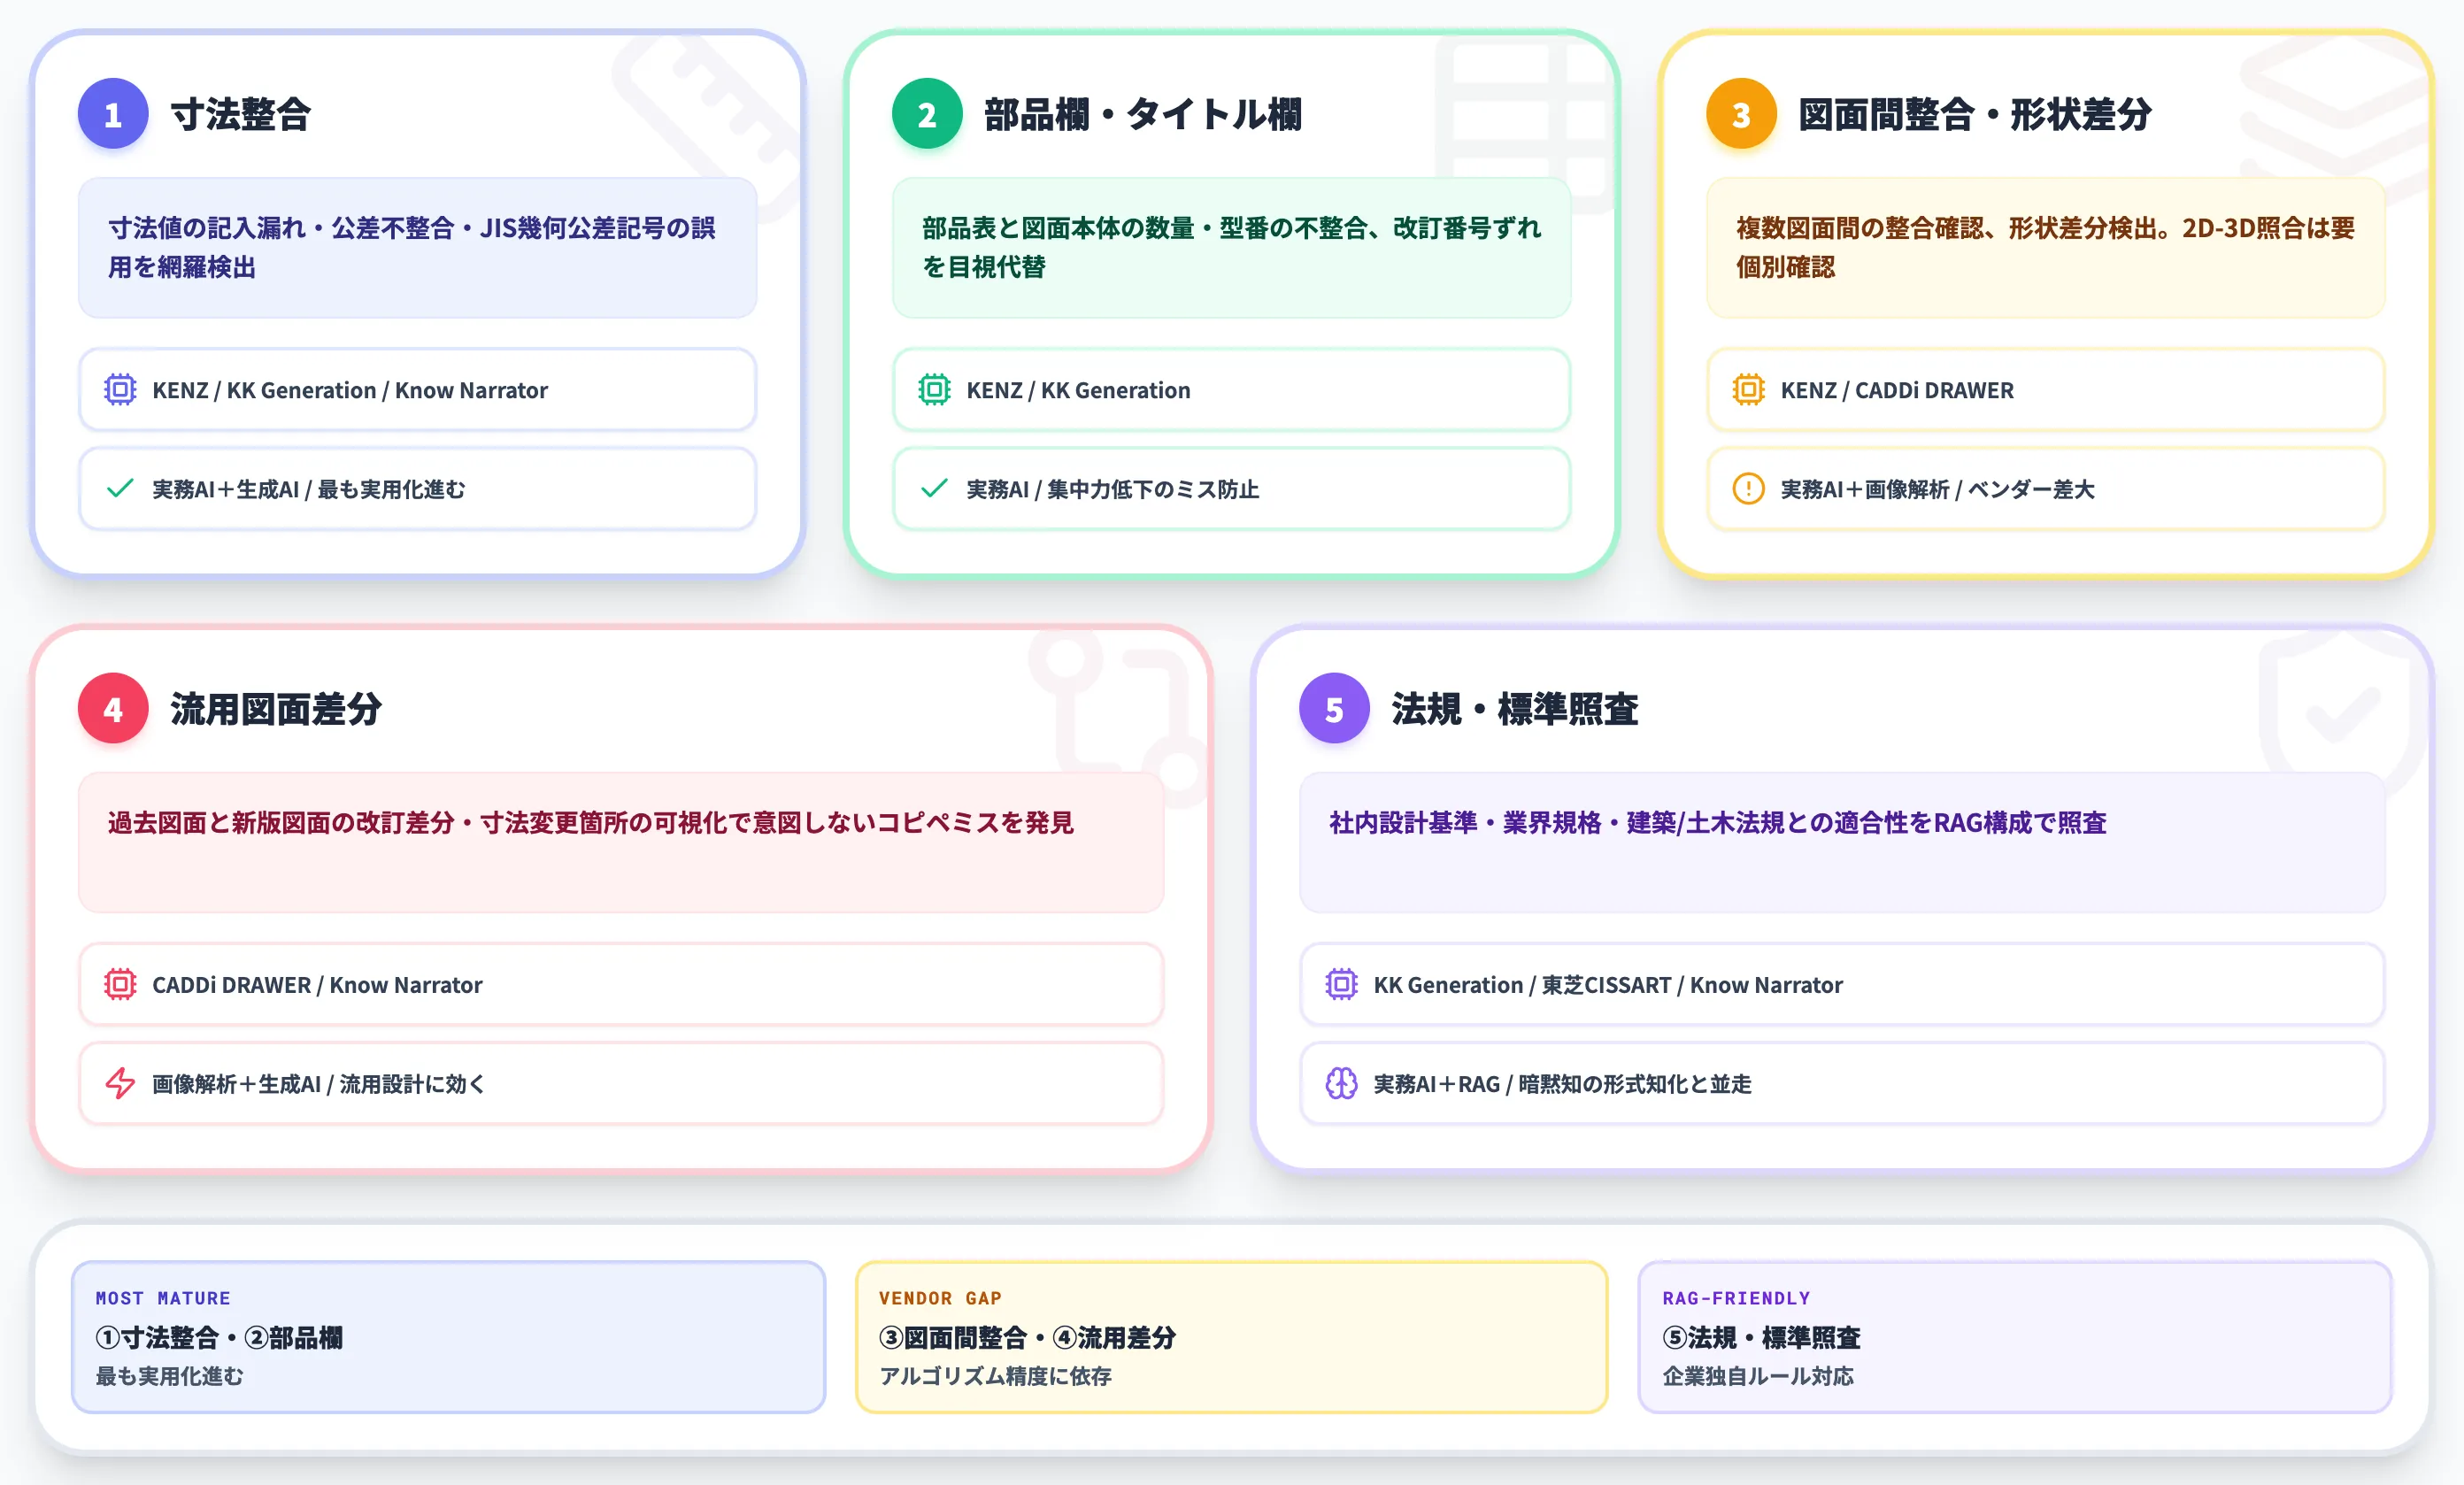Click the 実務AI+RAG / 暗黙知の形式知化と並走 text
The width and height of the screenshot is (2464, 1485).
pos(1562,1084)
